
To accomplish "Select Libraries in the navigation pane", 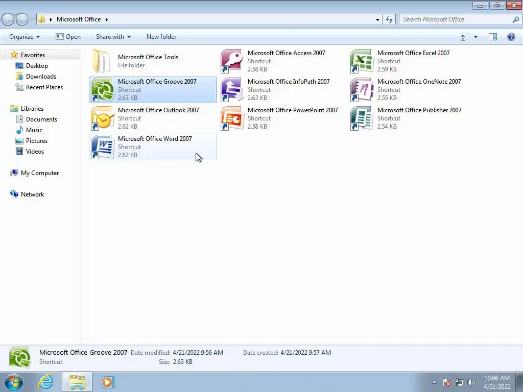I will (x=32, y=109).
